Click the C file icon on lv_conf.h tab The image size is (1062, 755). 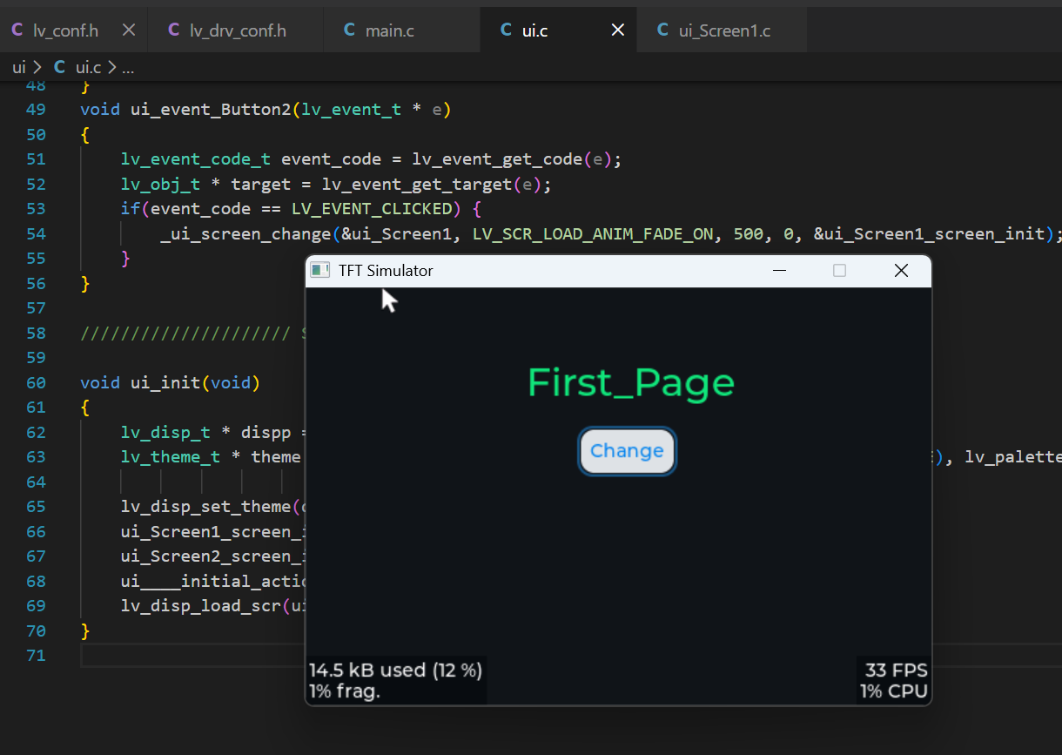click(17, 30)
